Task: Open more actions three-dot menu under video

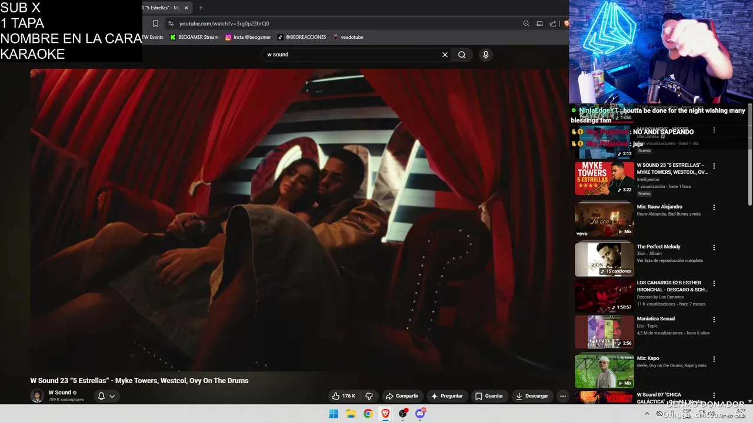Action: click(563, 396)
